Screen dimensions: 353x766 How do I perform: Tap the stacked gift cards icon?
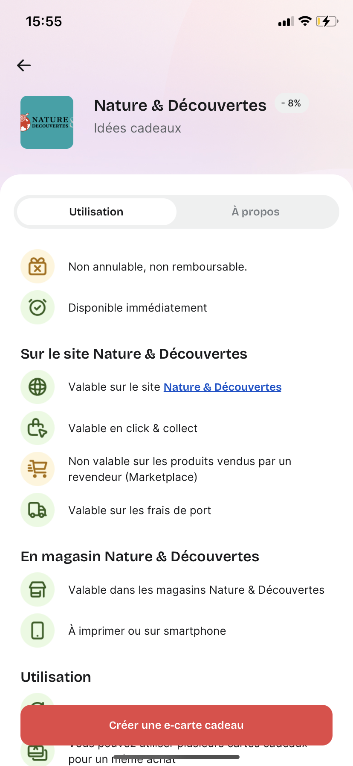[x=38, y=751]
